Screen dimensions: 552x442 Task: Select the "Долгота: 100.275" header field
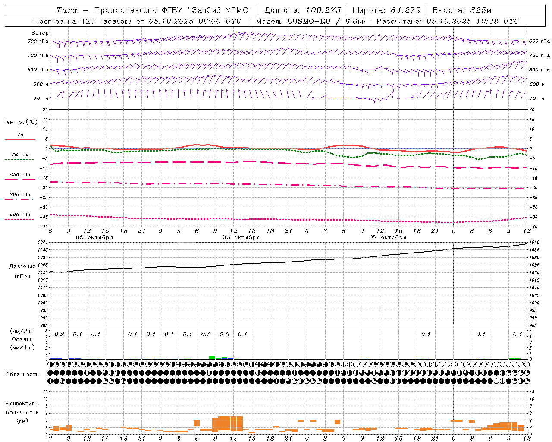pos(303,10)
